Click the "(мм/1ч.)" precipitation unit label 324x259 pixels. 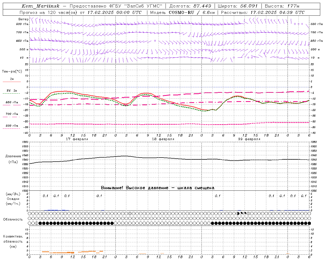pos(13,204)
